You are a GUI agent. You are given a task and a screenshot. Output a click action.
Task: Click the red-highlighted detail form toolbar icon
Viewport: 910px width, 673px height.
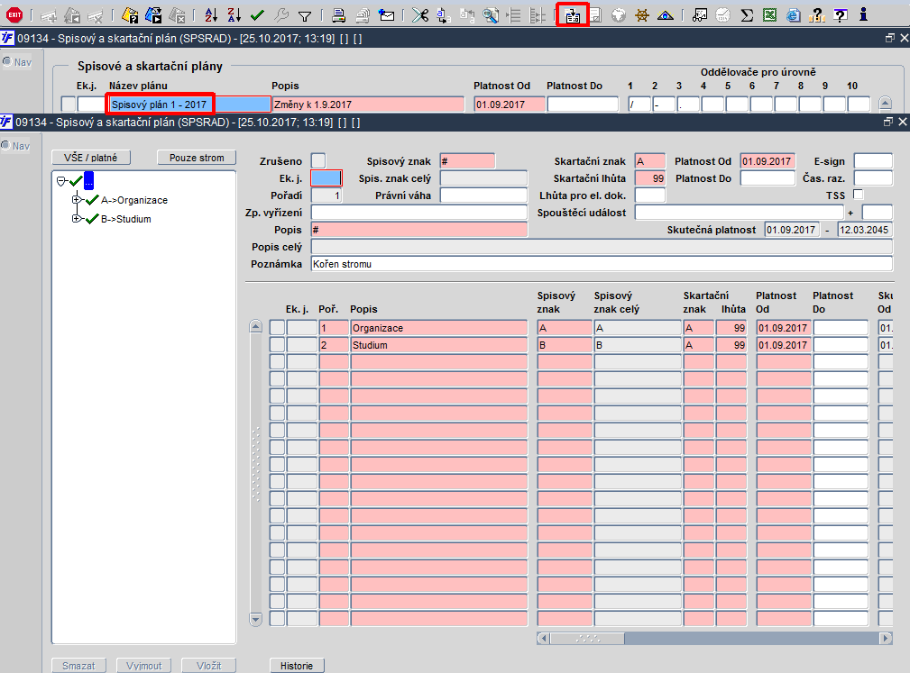[x=572, y=15]
